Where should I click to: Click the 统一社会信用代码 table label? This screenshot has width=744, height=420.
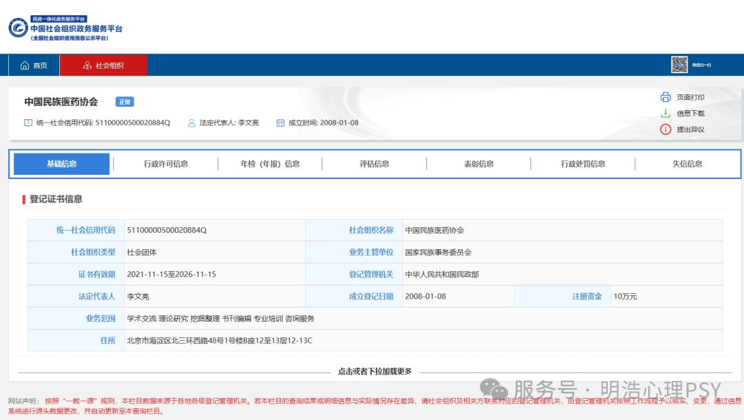[x=86, y=230]
